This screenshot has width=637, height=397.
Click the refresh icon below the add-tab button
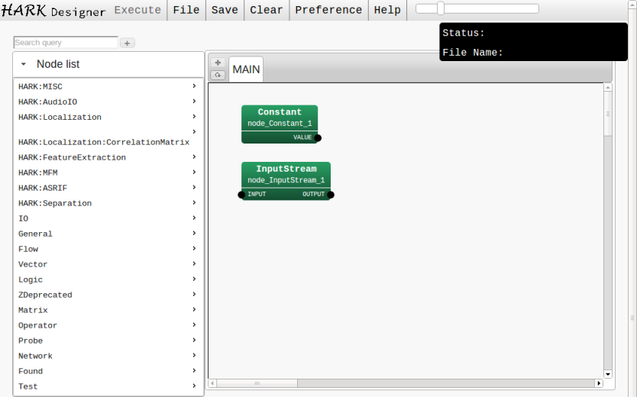coord(218,75)
